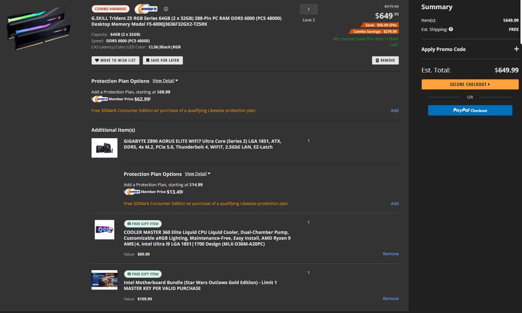This screenshot has width=522, height=313.
Task: Remove the Cooler Master free gift
Action: tap(390, 254)
